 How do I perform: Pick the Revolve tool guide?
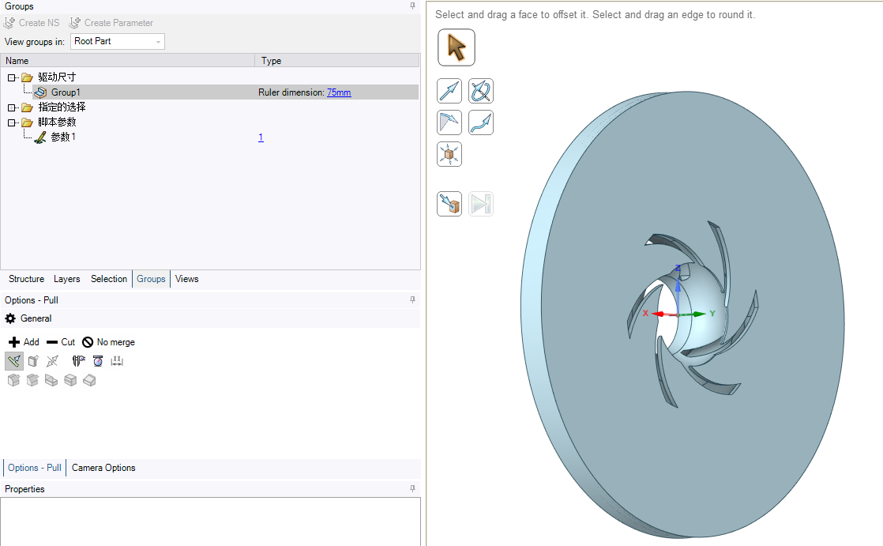pyautogui.click(x=480, y=91)
